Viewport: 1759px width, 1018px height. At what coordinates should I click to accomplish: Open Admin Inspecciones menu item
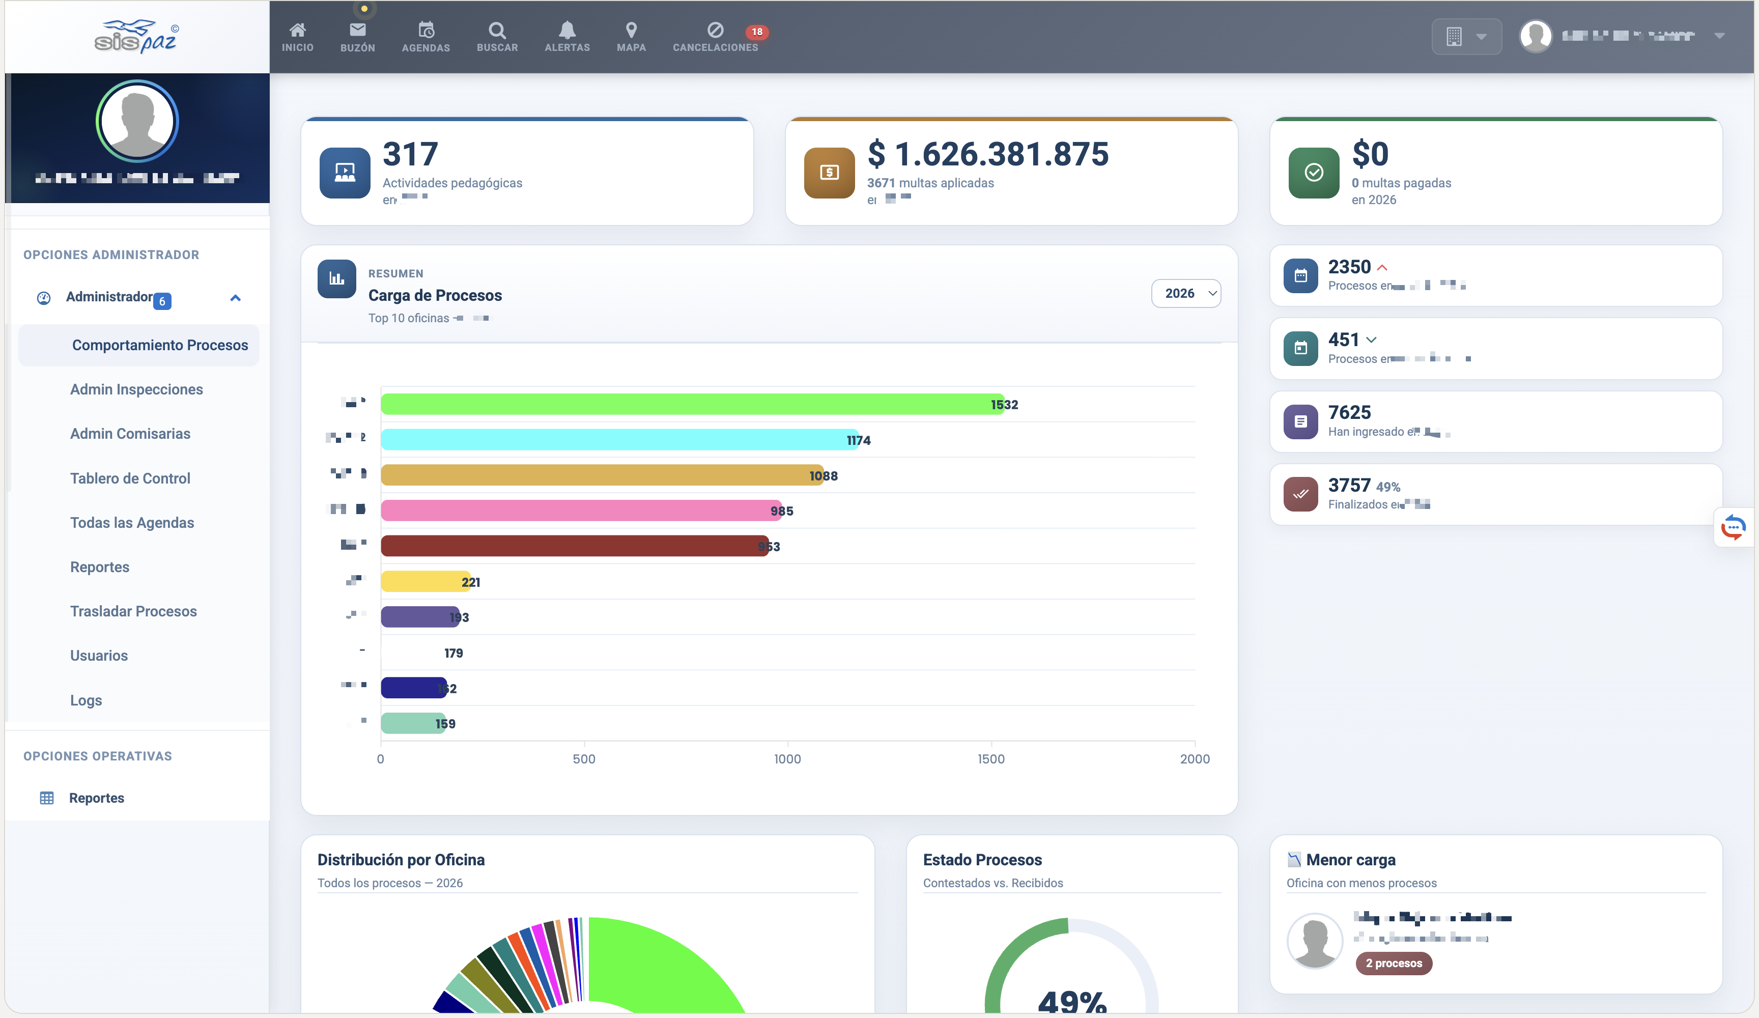(x=137, y=389)
